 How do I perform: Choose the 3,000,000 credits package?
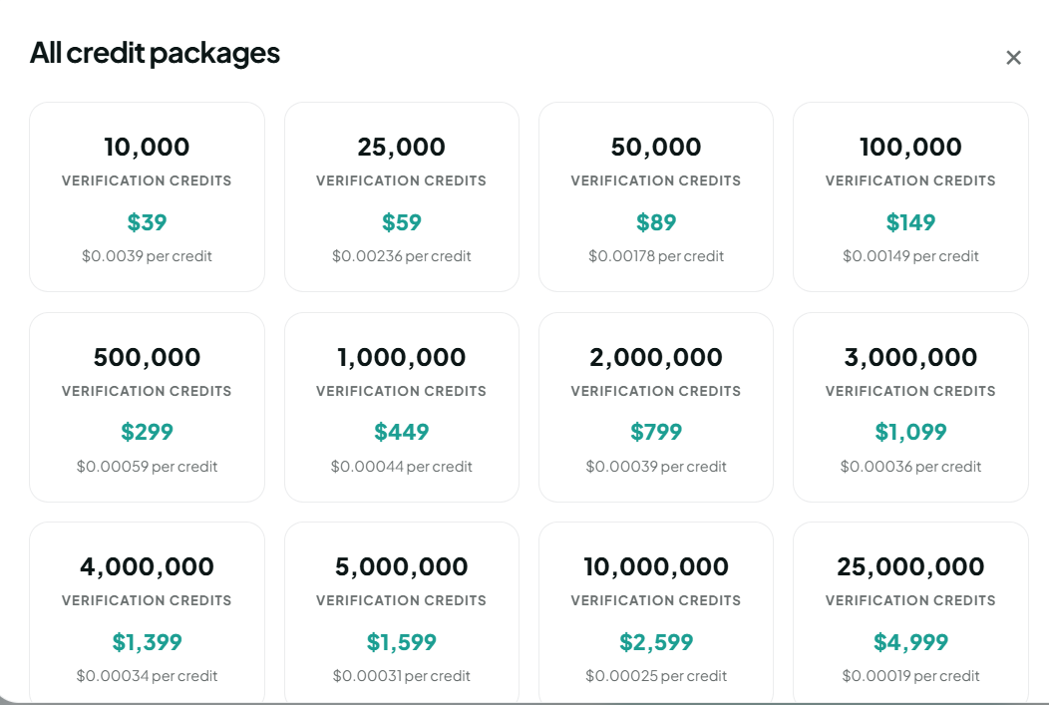click(x=910, y=408)
